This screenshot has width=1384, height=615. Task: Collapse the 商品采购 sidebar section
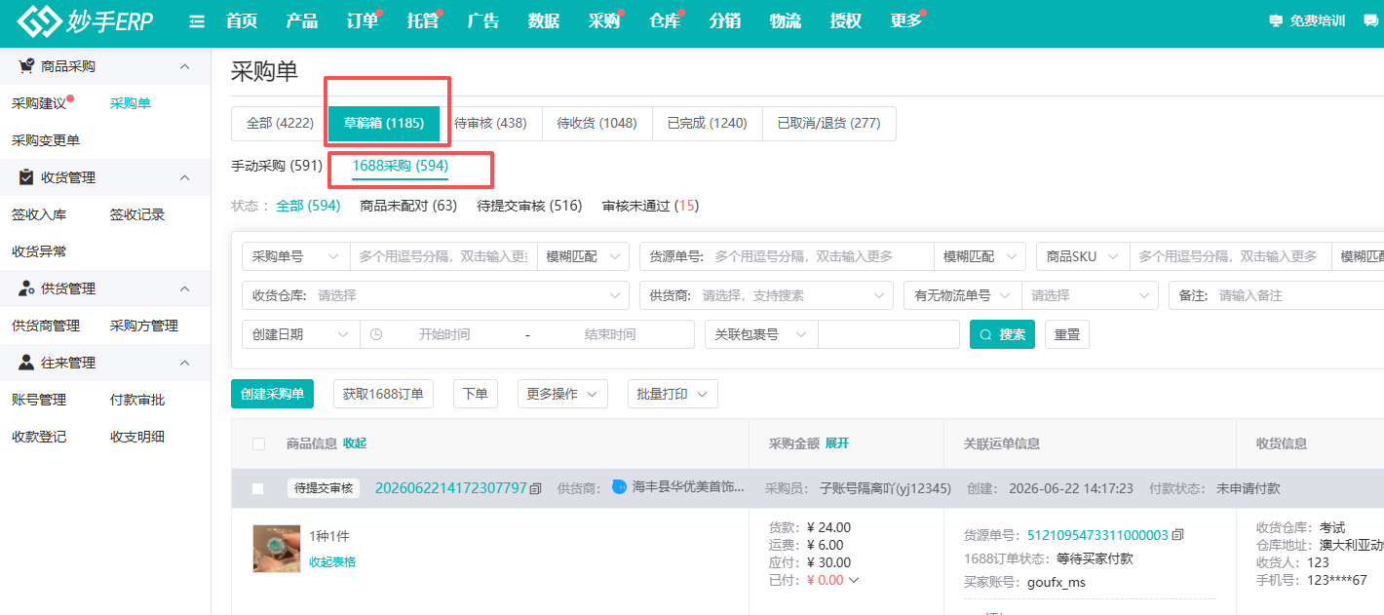[185, 66]
